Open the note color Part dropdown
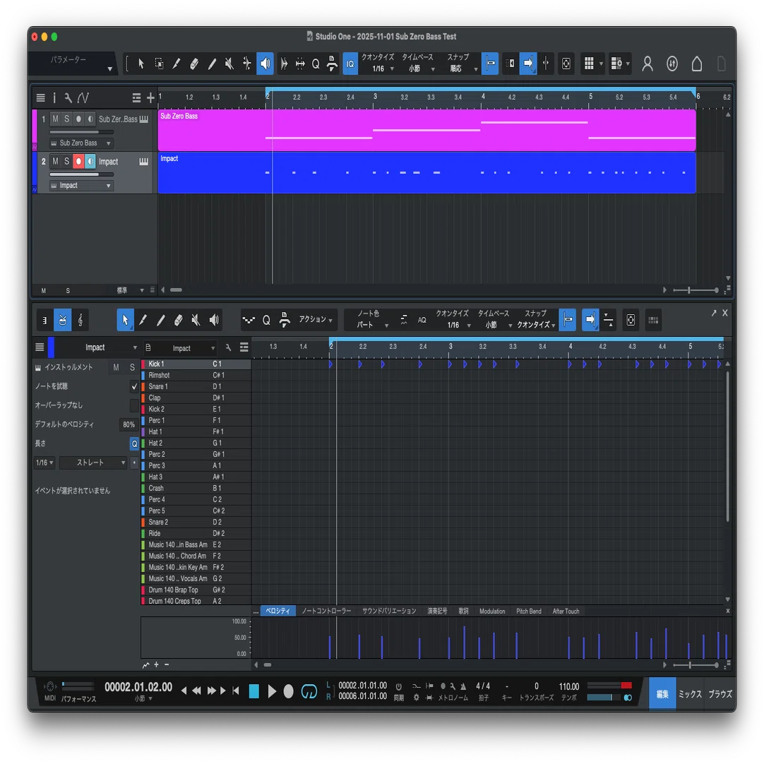 click(372, 325)
